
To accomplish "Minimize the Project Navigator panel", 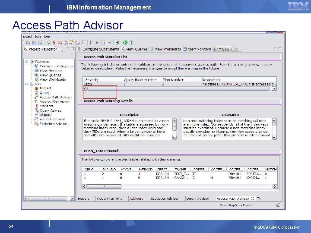I will point(68,48).
